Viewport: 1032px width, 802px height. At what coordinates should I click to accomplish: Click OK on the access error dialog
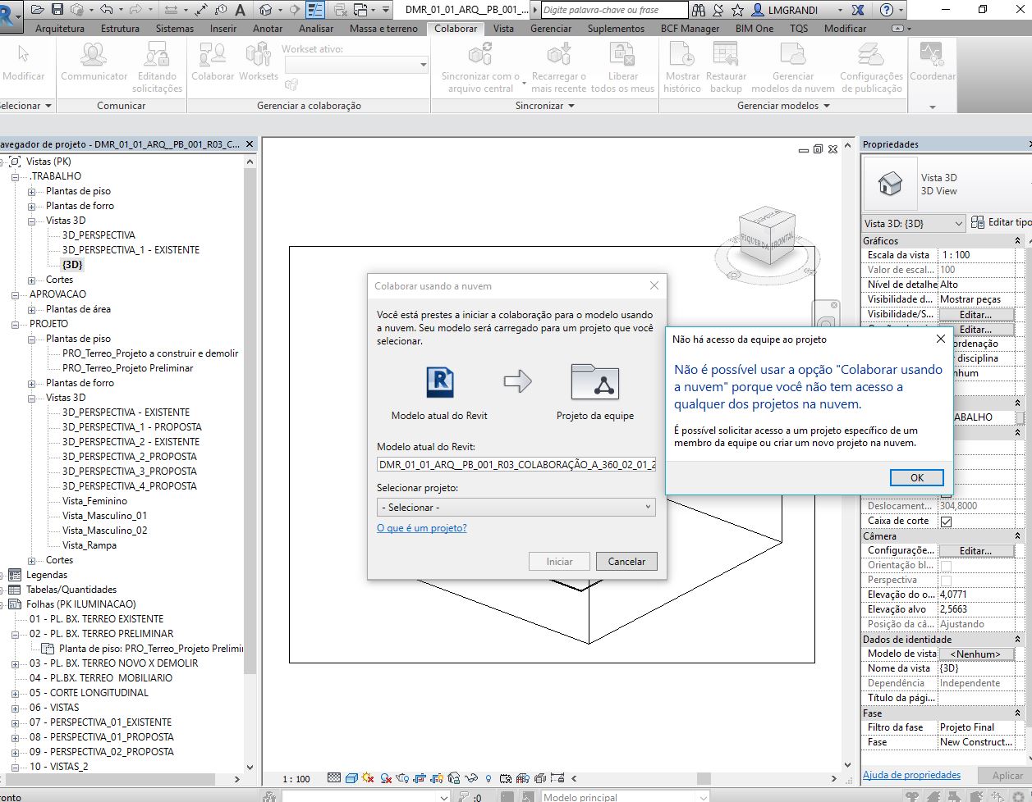tap(916, 477)
